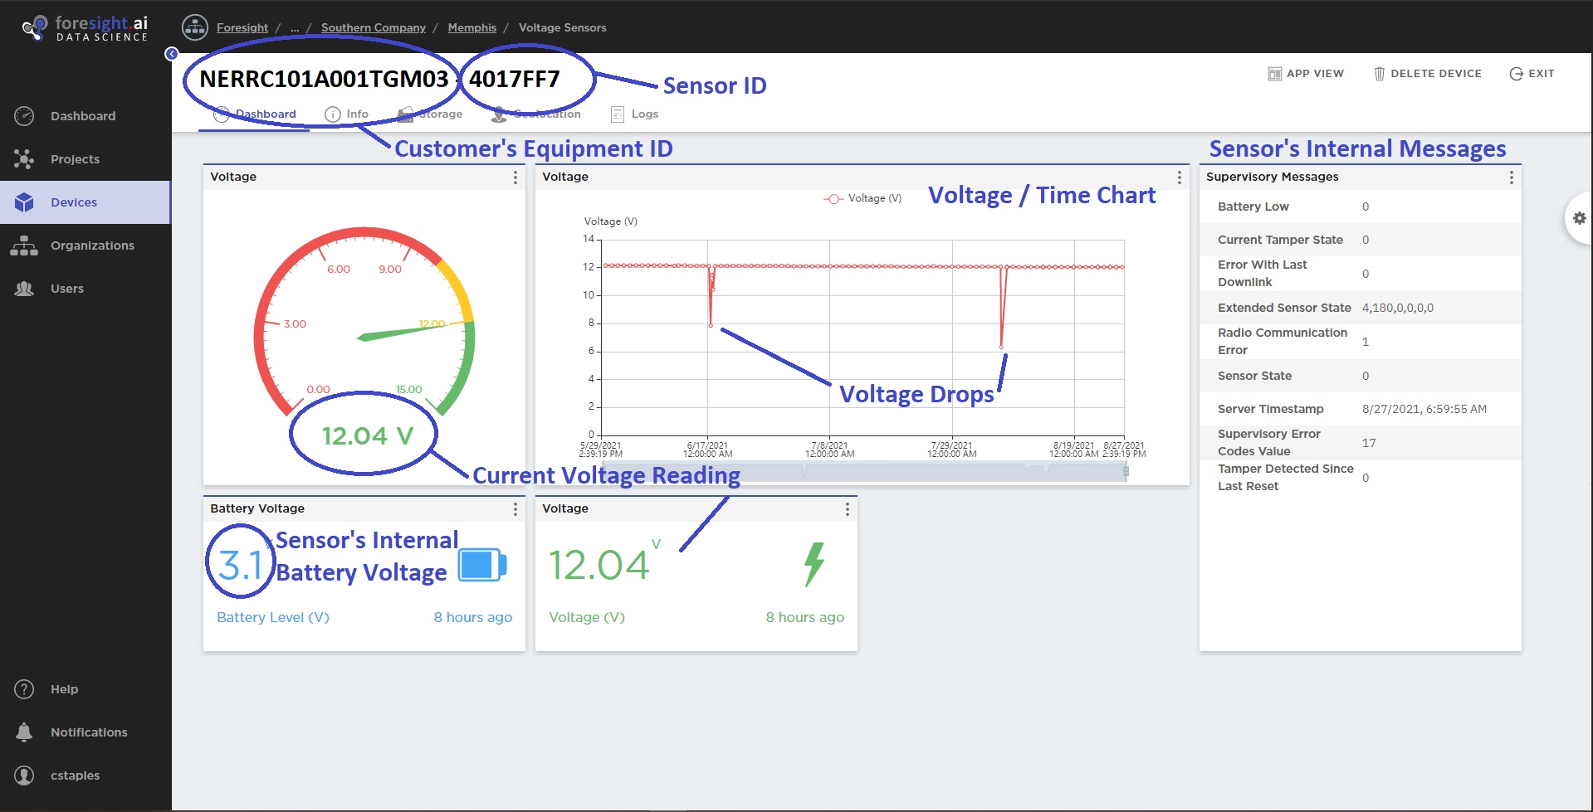Collapse the sidebar with the arrow button
The height and width of the screenshot is (812, 1593).
coord(172,54)
